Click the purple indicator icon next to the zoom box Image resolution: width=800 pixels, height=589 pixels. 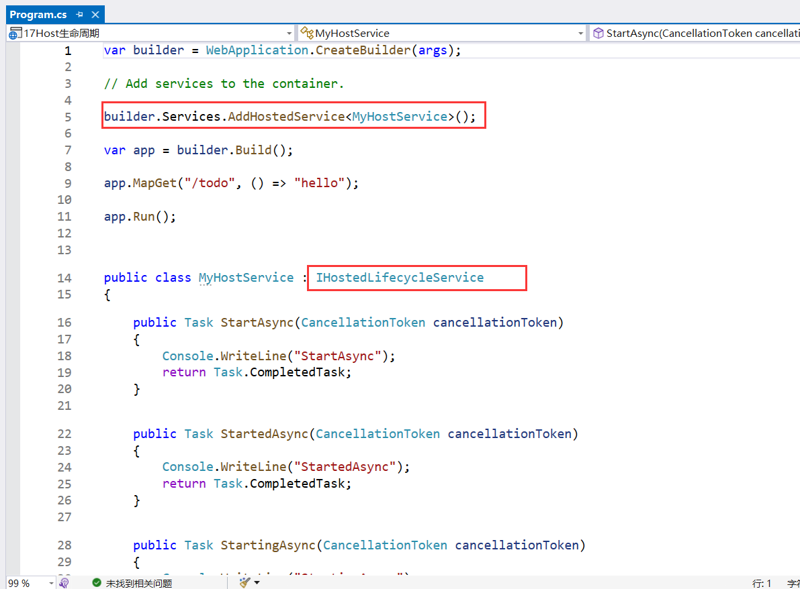64,583
